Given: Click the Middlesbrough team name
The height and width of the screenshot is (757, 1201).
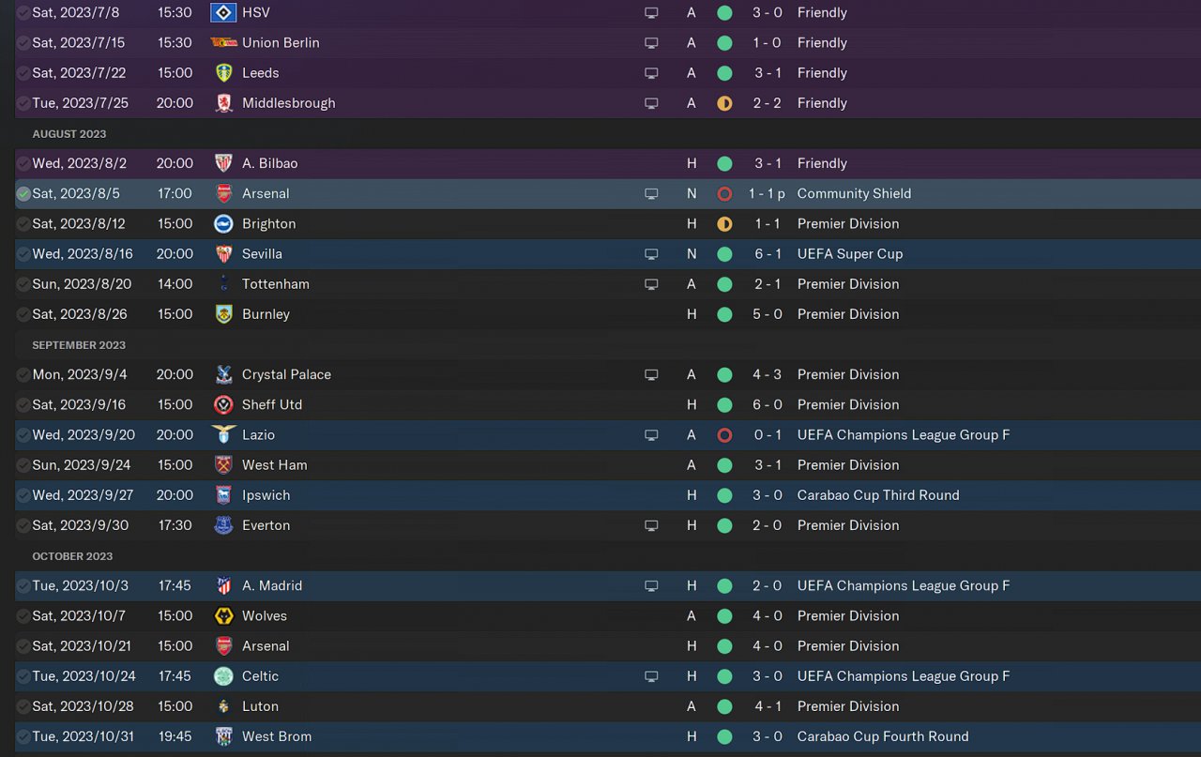Looking at the screenshot, I should click(x=288, y=103).
